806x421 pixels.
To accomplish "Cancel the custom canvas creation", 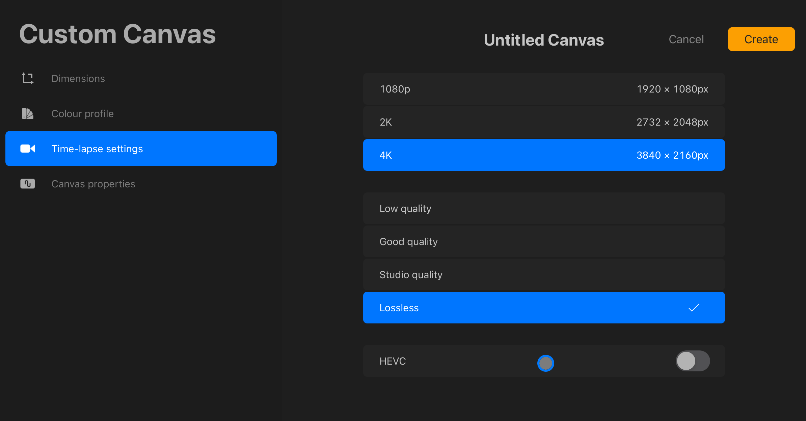I will coord(686,40).
